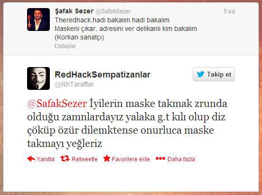Select the Yanıtla reply link
This screenshot has height=195, width=262.
(x=46, y=159)
